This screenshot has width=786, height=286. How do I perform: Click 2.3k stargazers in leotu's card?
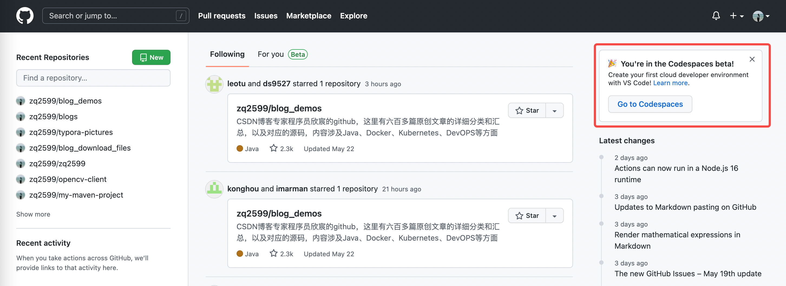point(281,148)
